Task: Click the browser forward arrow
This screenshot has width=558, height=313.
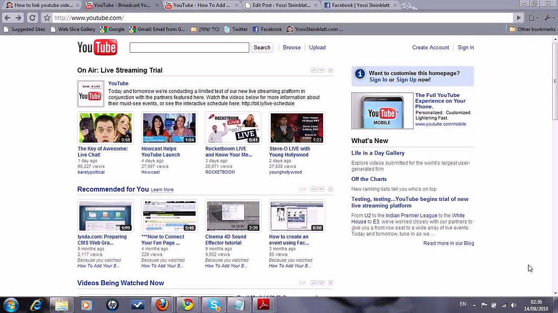Action: [18, 18]
